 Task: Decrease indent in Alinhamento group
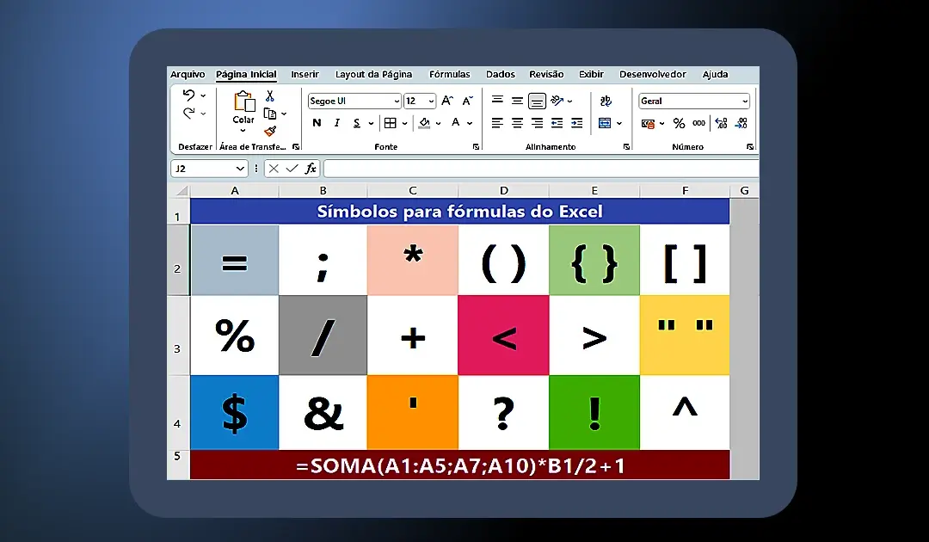click(x=557, y=123)
